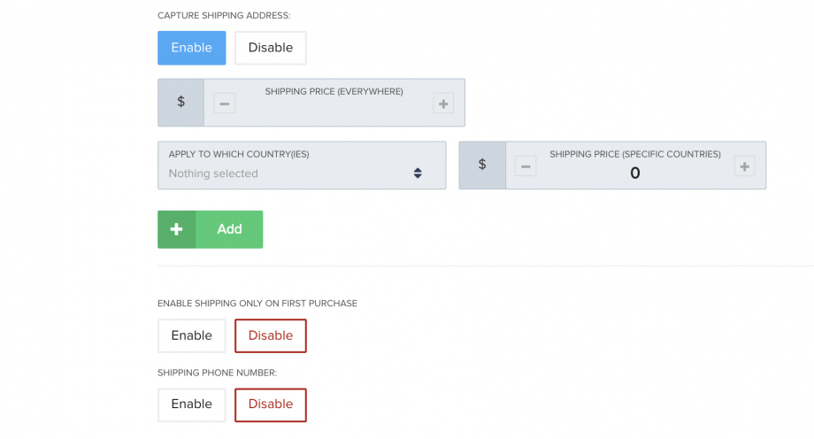Enable Capture Shipping Address

click(x=192, y=48)
